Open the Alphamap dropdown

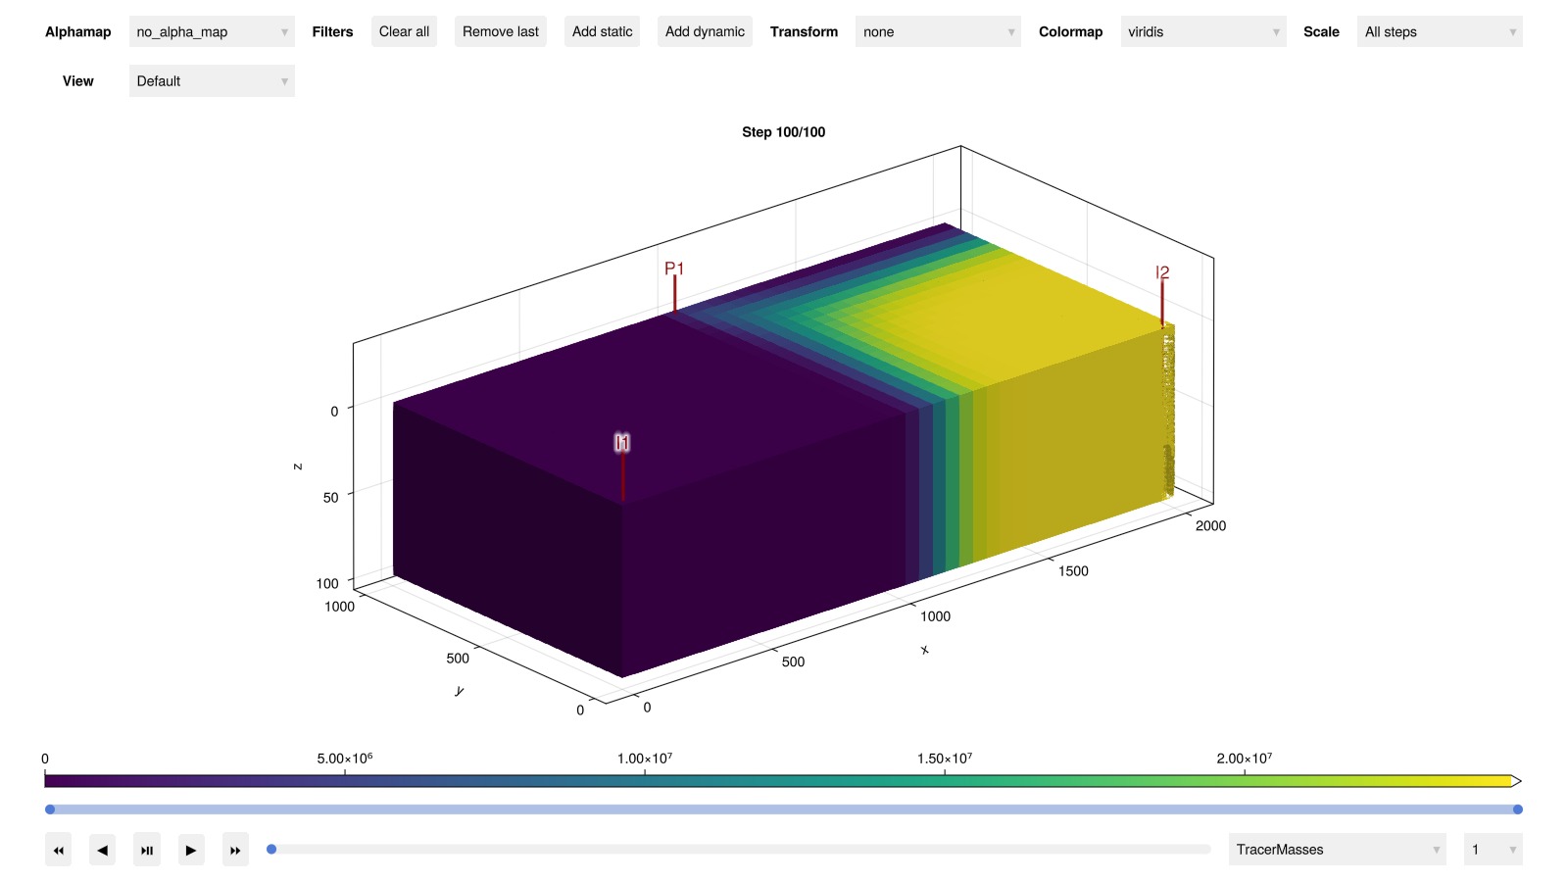click(x=212, y=31)
